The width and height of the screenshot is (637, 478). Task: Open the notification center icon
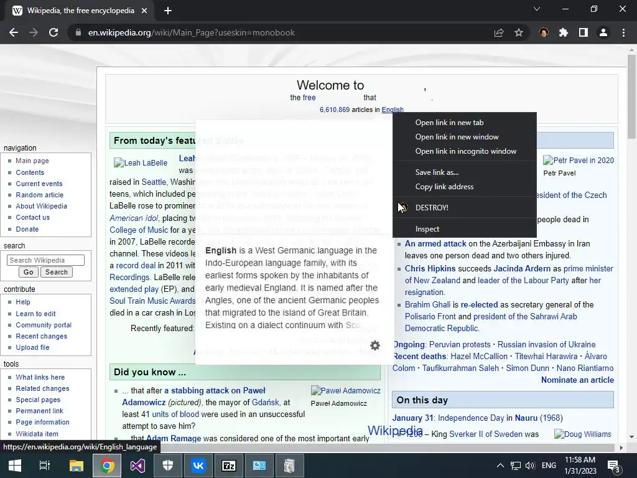613,467
